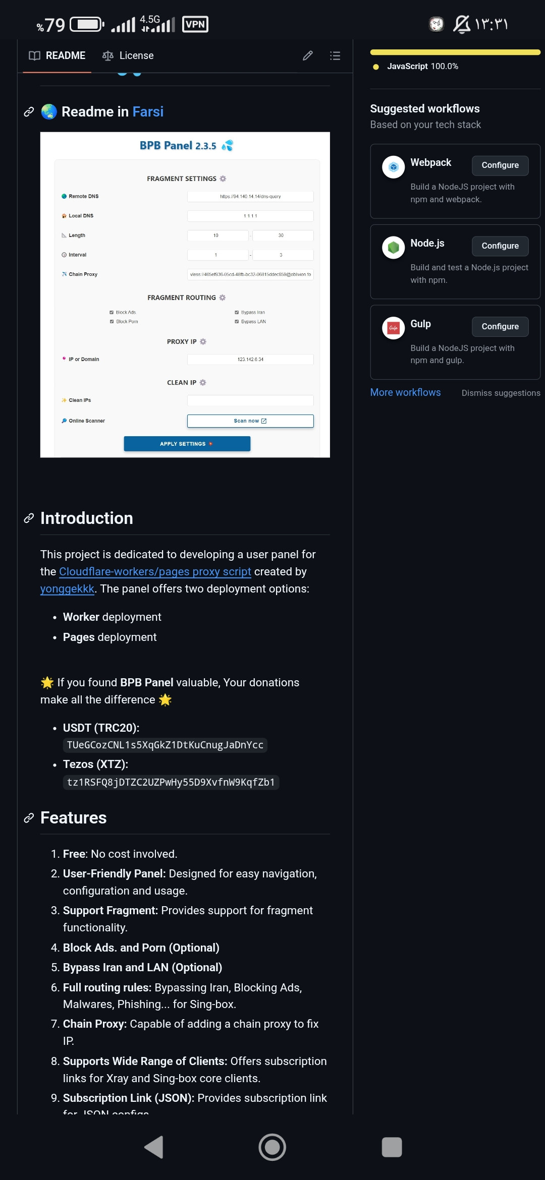Open the README outline list icon
This screenshot has width=545, height=1180.
335,55
